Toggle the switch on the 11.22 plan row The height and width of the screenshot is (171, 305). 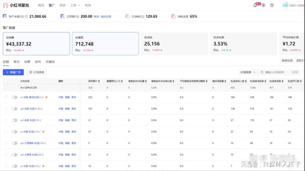(15, 109)
